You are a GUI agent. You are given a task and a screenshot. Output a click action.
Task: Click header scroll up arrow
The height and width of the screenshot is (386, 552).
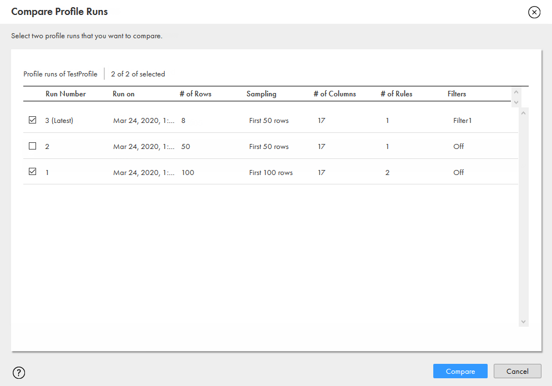tap(516, 92)
